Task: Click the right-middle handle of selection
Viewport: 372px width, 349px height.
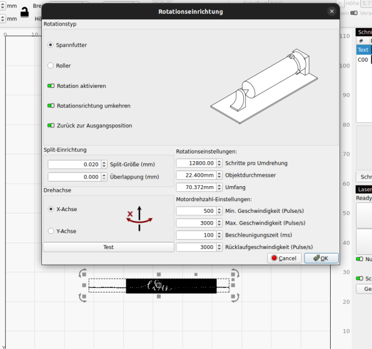Action: (x=233, y=285)
